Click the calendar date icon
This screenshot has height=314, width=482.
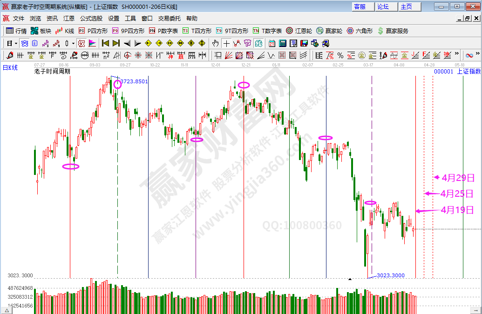(x=272, y=43)
